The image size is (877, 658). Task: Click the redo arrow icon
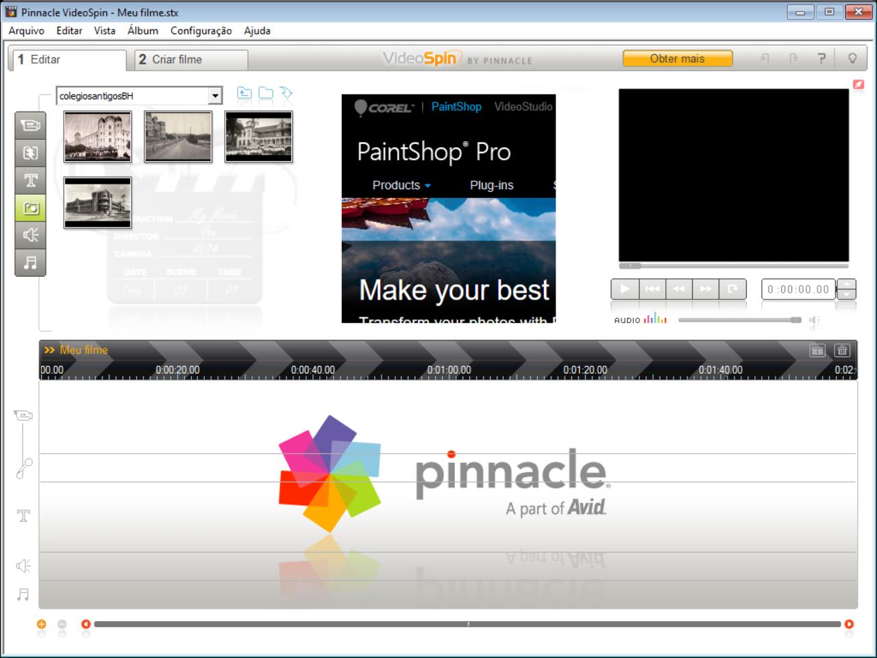click(793, 58)
